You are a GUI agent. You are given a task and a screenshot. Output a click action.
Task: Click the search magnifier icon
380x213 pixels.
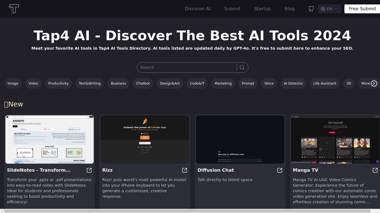242,67
